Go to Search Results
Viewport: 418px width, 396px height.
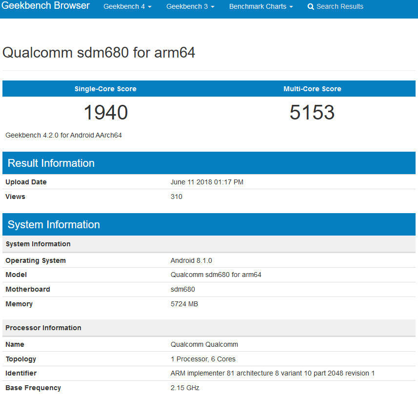pyautogui.click(x=340, y=7)
